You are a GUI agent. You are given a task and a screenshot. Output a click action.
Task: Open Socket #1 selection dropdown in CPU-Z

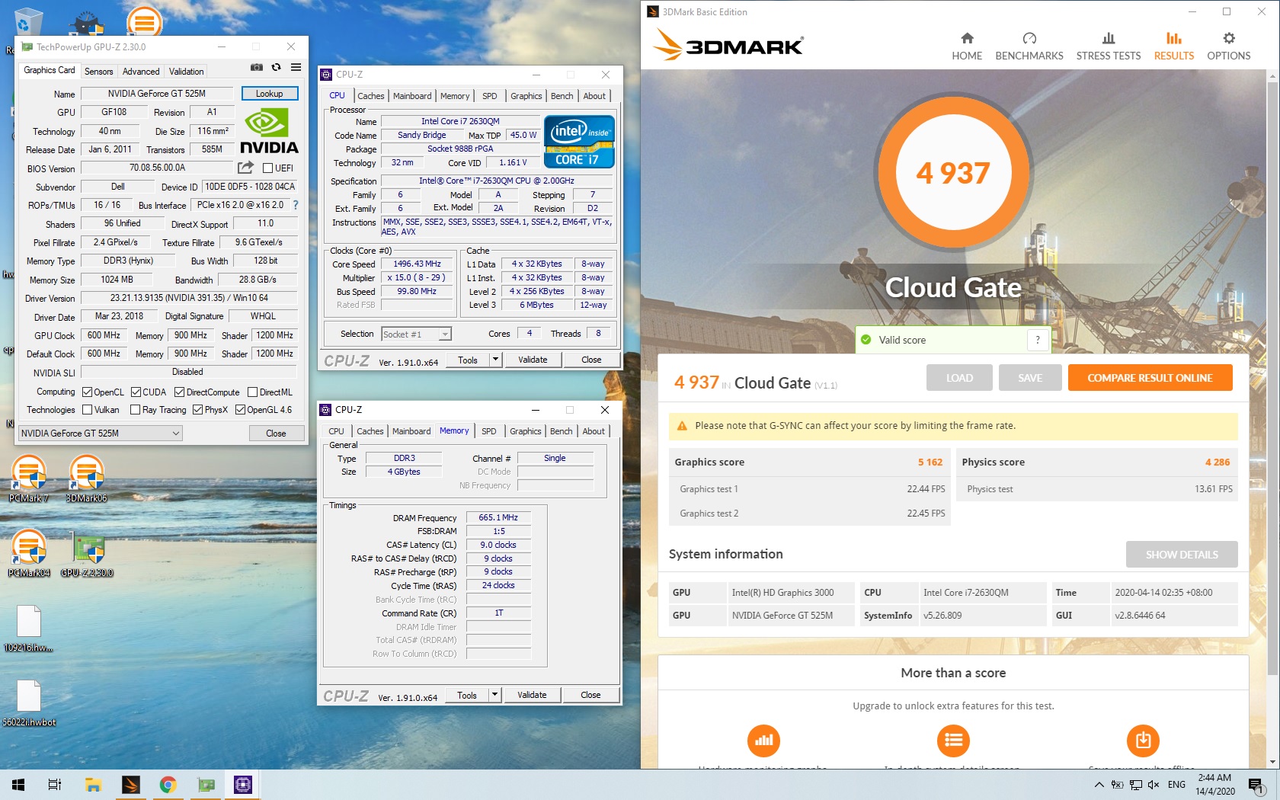tap(416, 334)
